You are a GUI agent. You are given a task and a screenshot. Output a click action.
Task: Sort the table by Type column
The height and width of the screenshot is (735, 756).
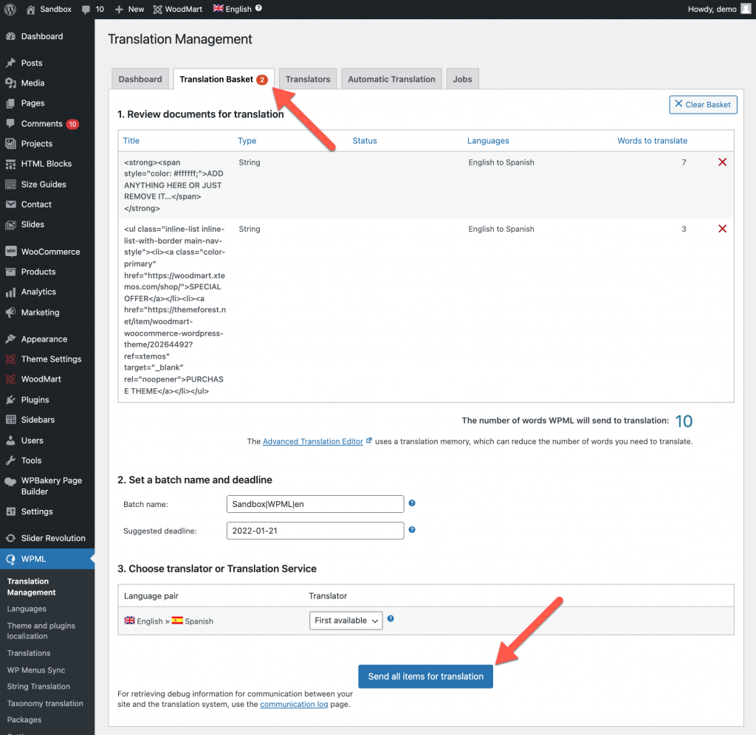coord(247,141)
